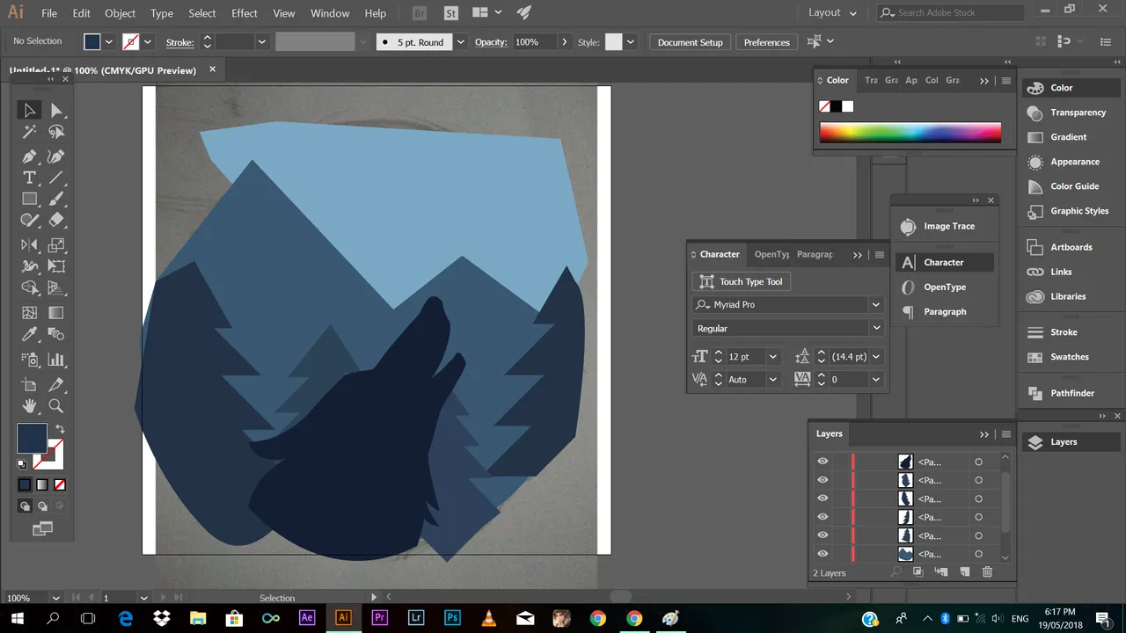Select the Selection tool arrow
The image size is (1126, 633).
click(29, 110)
